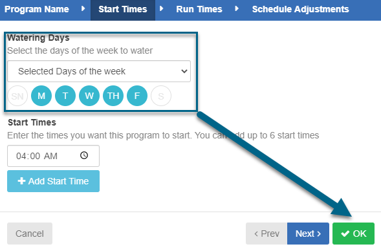Image resolution: width=381 pixels, height=251 pixels.
Task: Deselect Wednesday watering day
Action: [x=89, y=96]
